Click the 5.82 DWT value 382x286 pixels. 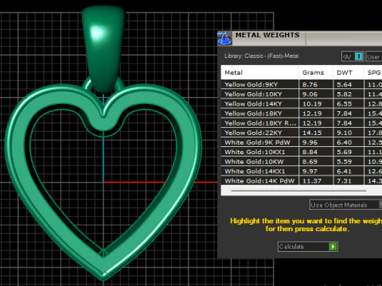pyautogui.click(x=345, y=95)
